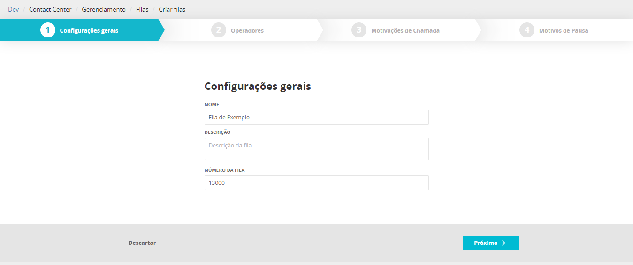The height and width of the screenshot is (265, 633).
Task: Navigate to Contact Center breadcrumb
Action: [x=50, y=9]
